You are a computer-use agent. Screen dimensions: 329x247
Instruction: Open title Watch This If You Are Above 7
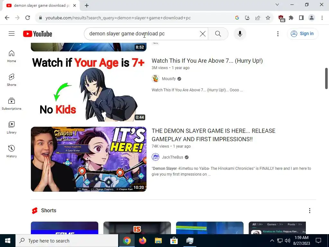pyautogui.click(x=207, y=61)
